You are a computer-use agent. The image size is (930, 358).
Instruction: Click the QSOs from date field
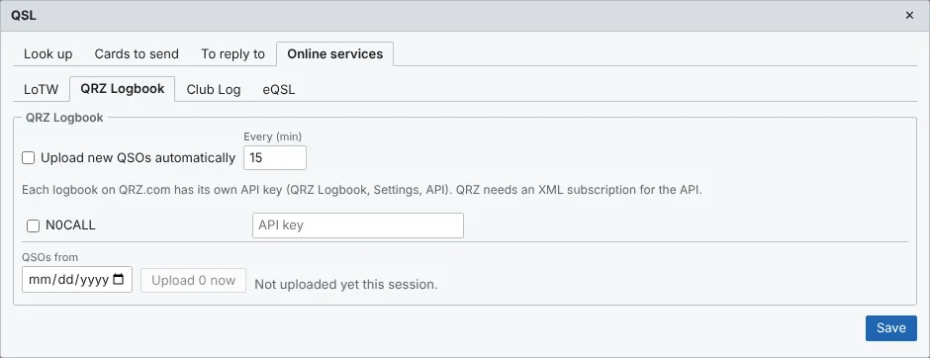(77, 280)
